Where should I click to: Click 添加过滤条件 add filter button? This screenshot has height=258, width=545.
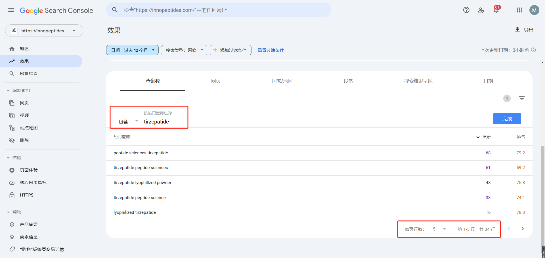(230, 50)
